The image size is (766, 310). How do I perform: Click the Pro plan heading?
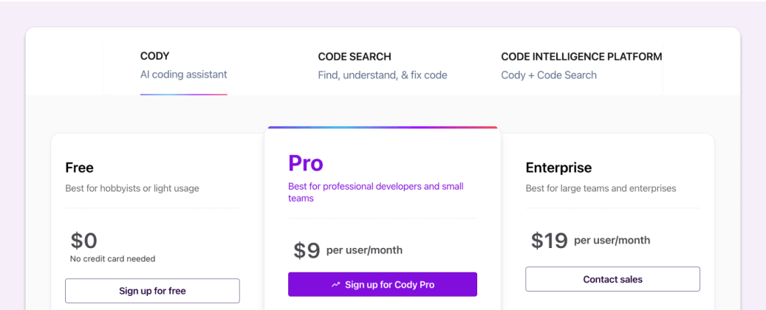click(x=306, y=163)
